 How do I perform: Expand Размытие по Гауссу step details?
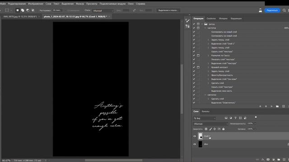(209, 55)
